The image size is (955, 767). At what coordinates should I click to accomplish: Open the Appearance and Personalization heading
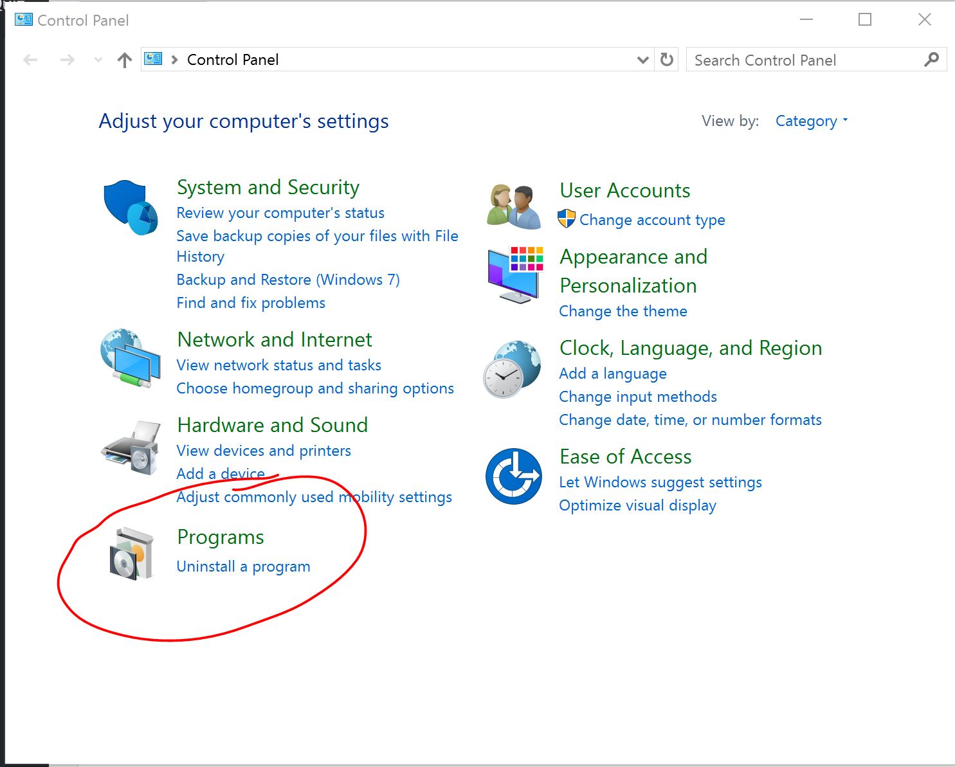633,271
